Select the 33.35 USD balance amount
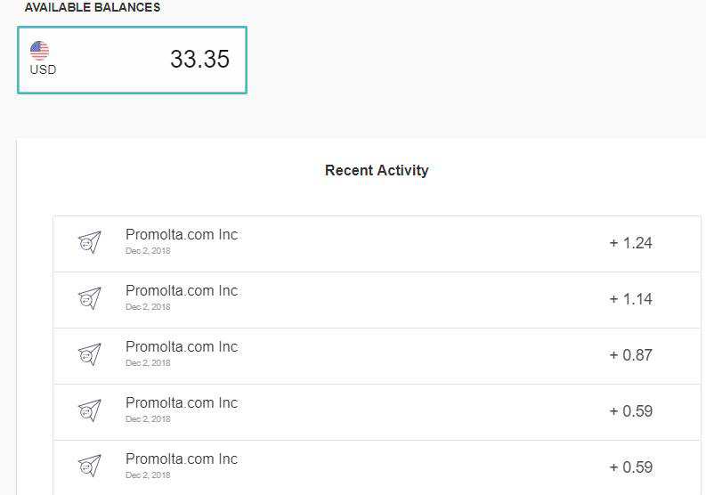 point(199,60)
